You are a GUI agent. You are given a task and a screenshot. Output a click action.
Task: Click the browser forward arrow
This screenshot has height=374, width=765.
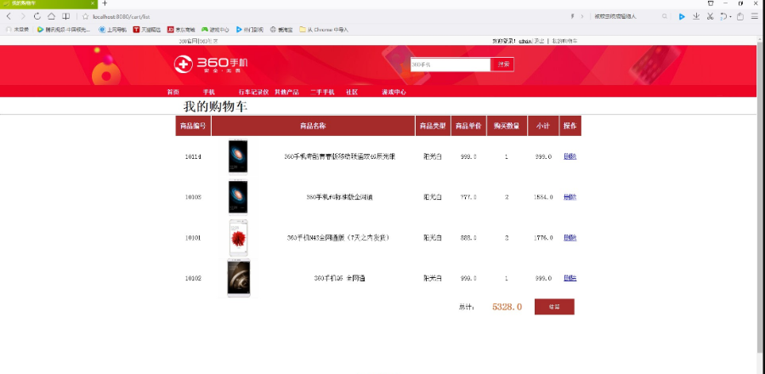tap(22, 16)
